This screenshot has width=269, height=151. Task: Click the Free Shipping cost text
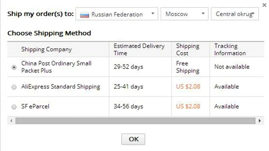(187, 67)
